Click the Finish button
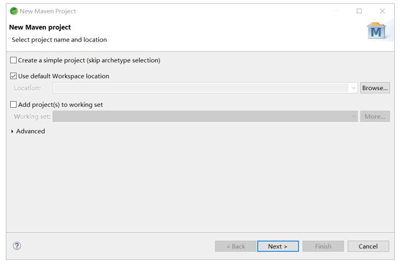The width and height of the screenshot is (404, 265). [323, 246]
